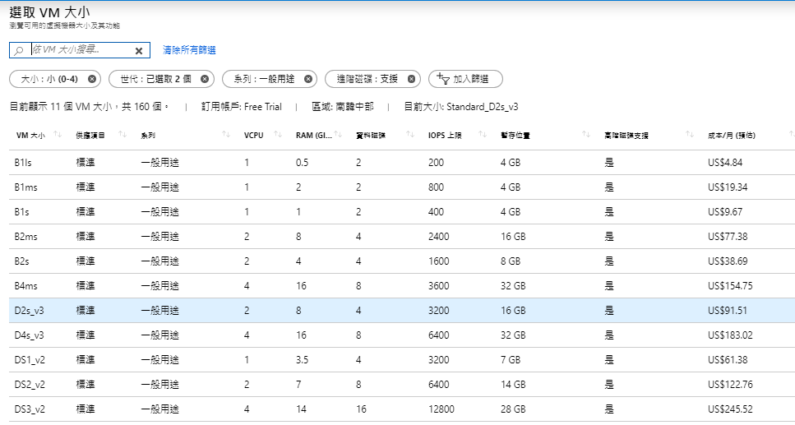Sort by IOPS 上限 column arrows
Image resolution: width=795 pixels, height=425 pixels.
pyautogui.click(x=483, y=134)
